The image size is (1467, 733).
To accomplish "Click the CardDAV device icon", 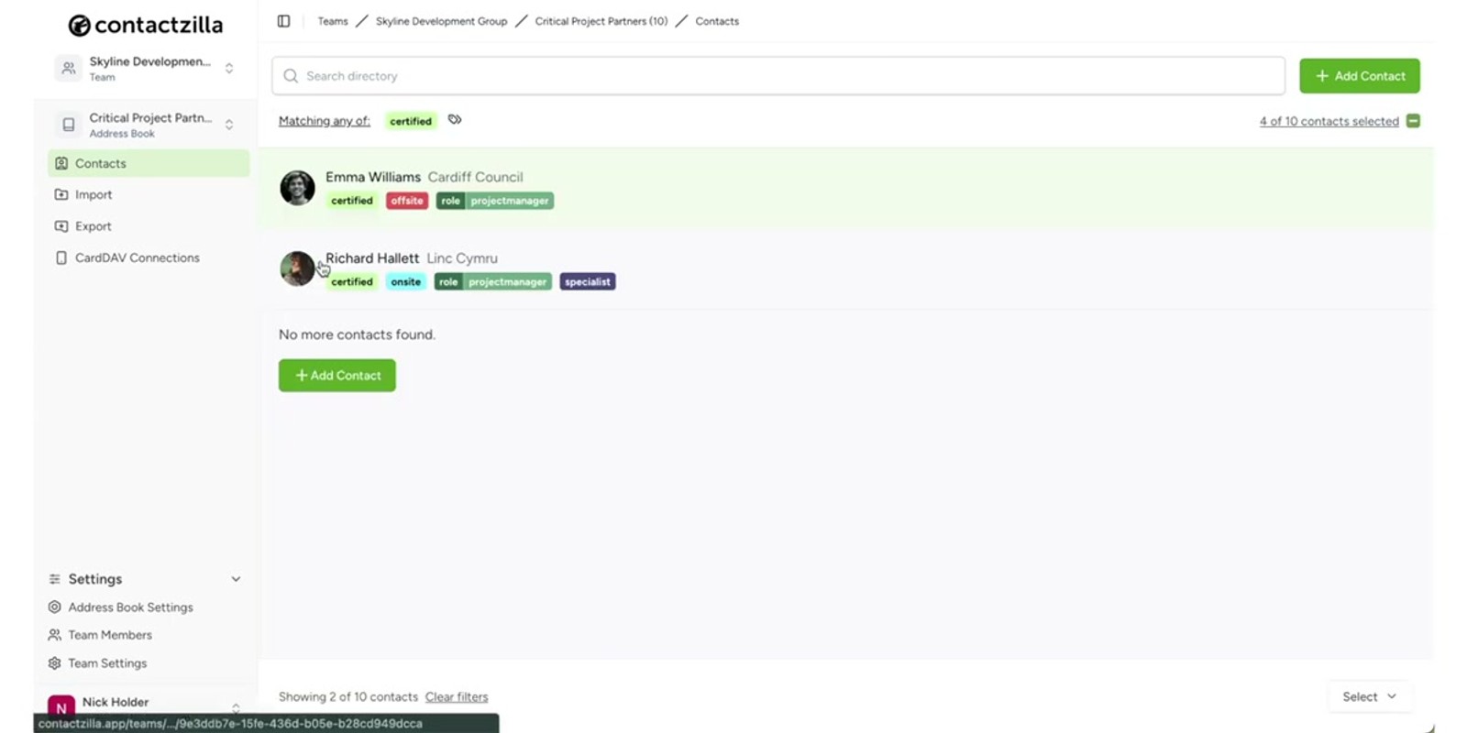I will pyautogui.click(x=61, y=258).
